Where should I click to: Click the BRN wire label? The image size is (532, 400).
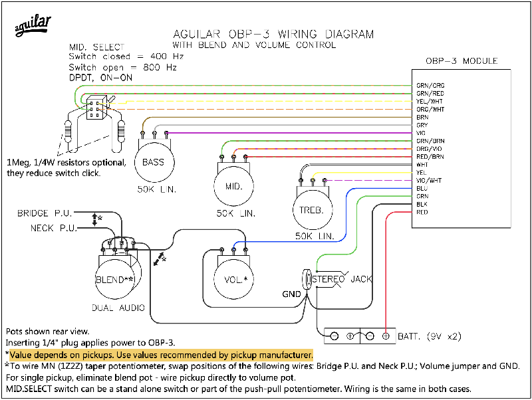(x=422, y=117)
